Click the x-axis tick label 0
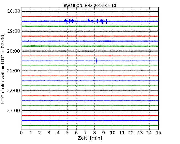180x144 pixels. pyautogui.click(x=22, y=133)
